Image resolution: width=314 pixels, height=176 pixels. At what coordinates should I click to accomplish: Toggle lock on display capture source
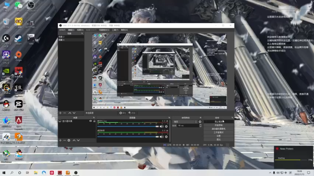(x=94, y=121)
